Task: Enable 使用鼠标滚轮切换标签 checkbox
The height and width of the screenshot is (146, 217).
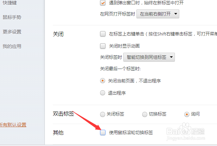Action: (103, 132)
